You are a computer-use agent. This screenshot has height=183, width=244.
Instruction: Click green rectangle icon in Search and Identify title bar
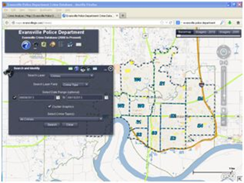(70, 69)
